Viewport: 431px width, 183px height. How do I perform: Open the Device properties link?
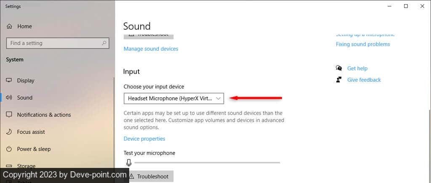click(x=144, y=139)
